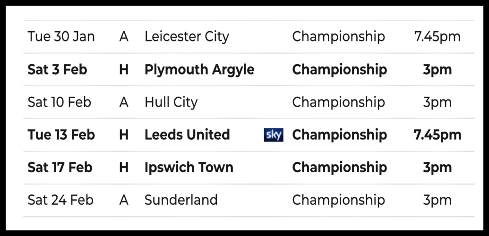Viewport: 489px width, 236px height.
Task: Click the Sunderland away match
Action: tap(181, 200)
